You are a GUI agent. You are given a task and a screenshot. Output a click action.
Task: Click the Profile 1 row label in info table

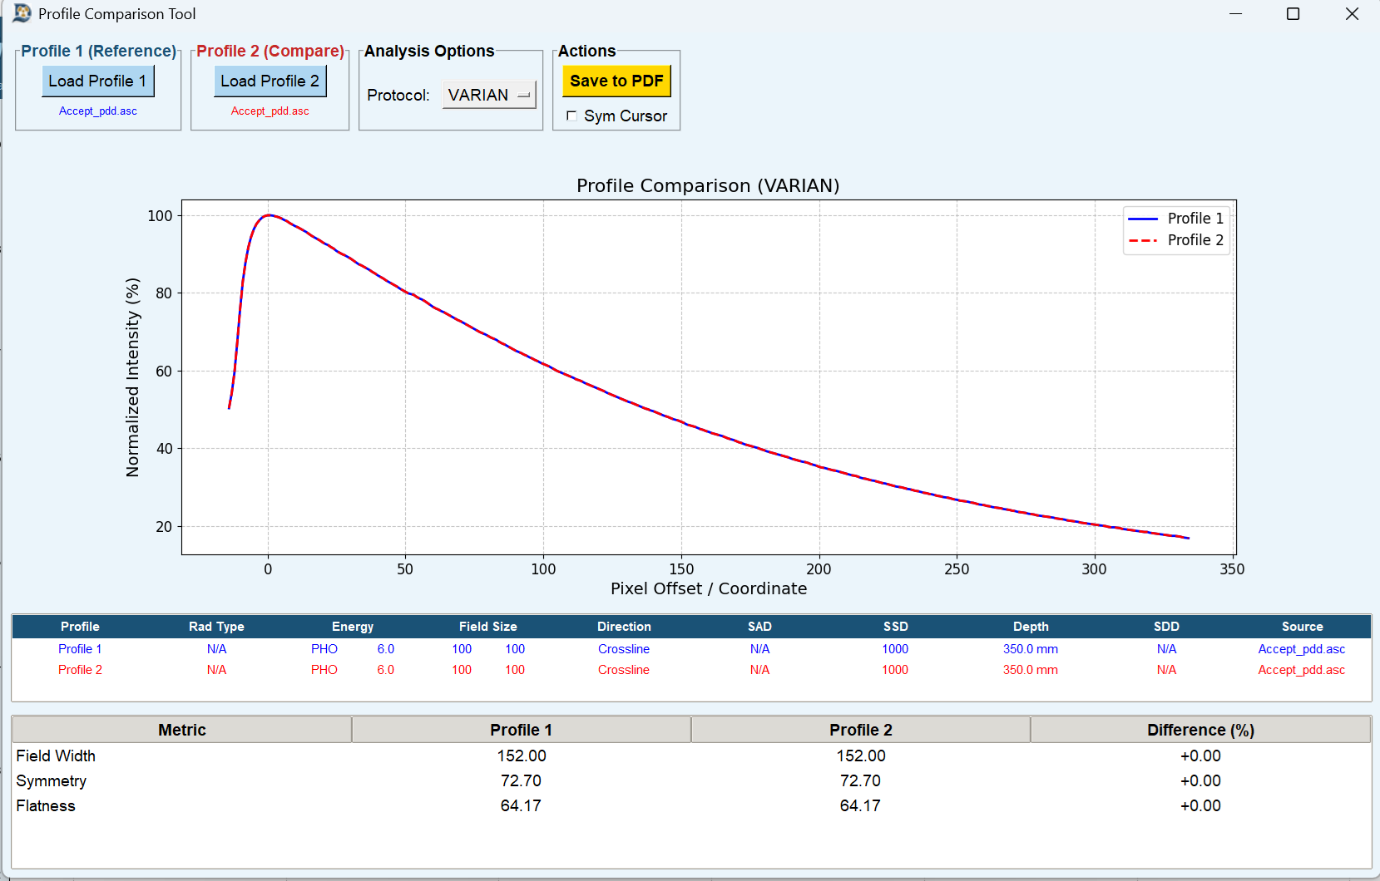[x=80, y=649]
